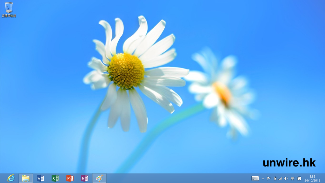This screenshot has height=183, width=325.
Task: Launch PowerPoint from the taskbar
Action: point(70,178)
